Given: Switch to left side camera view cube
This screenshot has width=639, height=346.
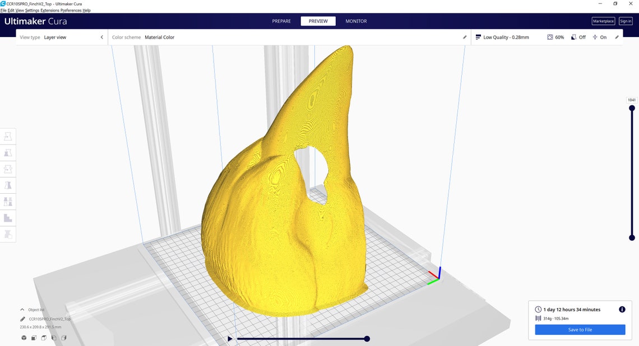Looking at the screenshot, I should coord(54,338).
